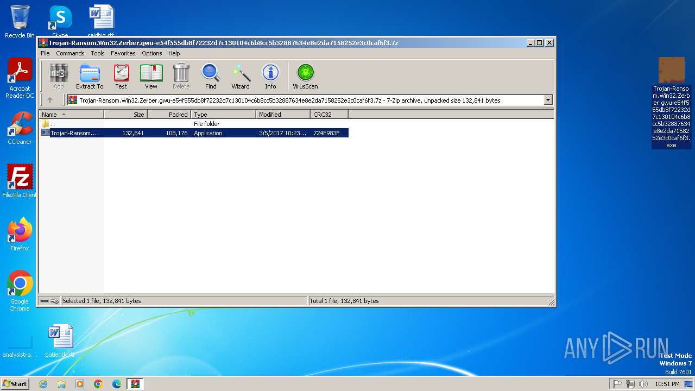Click the volume speaker tray icon

pyautogui.click(x=643, y=384)
